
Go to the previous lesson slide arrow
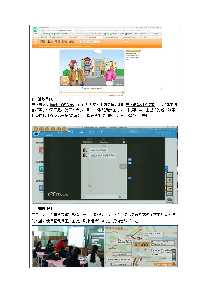61,92
